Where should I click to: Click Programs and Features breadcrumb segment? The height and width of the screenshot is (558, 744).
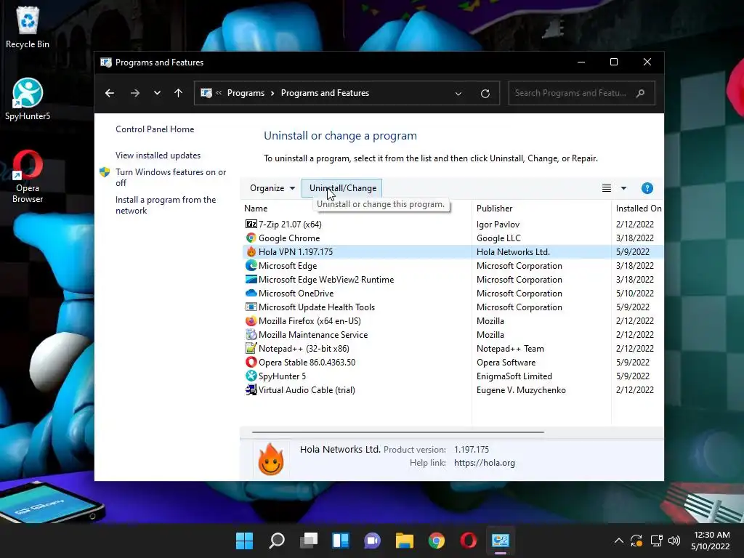click(x=325, y=93)
